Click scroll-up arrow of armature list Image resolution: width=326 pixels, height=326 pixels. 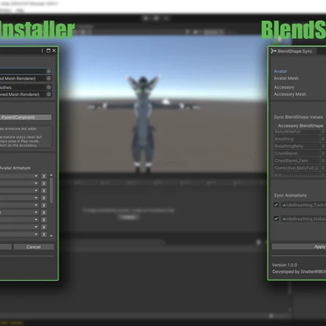pyautogui.click(x=51, y=175)
